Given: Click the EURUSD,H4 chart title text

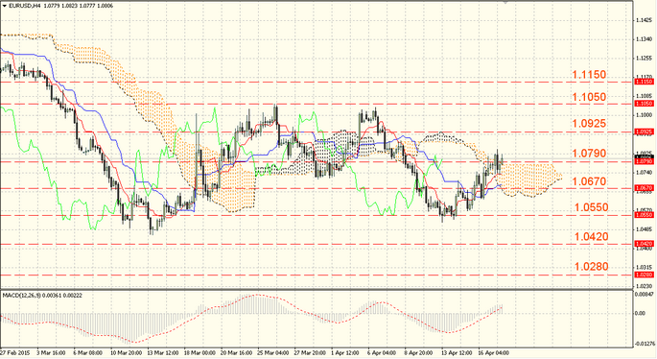Looking at the screenshot, I should coord(21,6).
